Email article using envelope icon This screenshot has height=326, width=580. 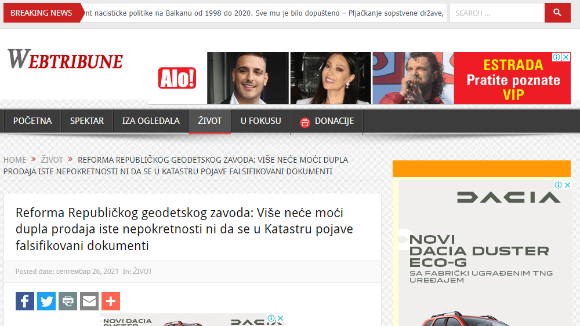tap(89, 301)
